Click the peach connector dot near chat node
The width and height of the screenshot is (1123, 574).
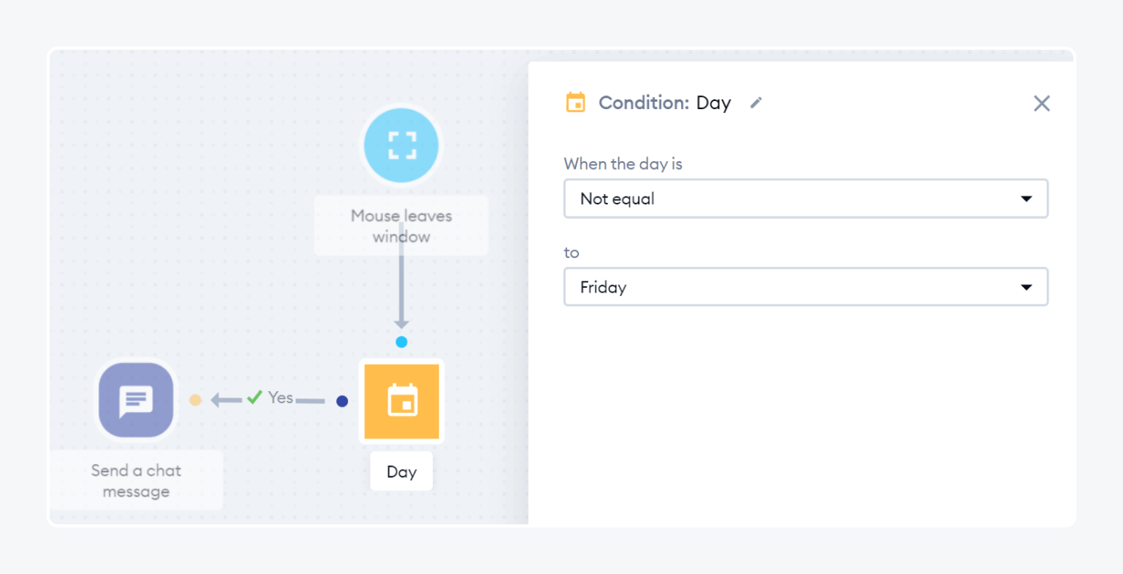(x=195, y=399)
